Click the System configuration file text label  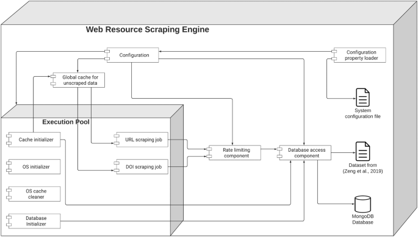pos(362,113)
